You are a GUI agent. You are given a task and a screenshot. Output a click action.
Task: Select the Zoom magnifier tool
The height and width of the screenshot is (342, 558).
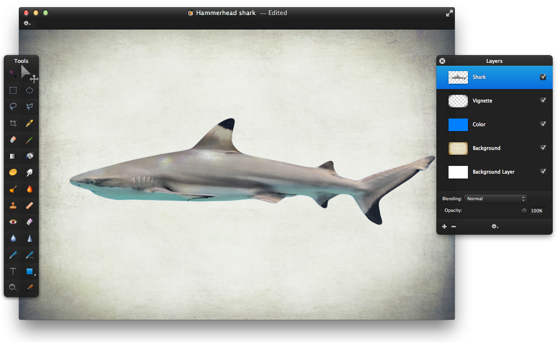tap(13, 288)
